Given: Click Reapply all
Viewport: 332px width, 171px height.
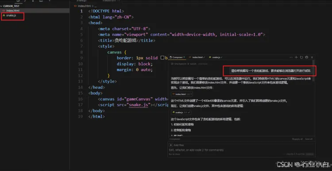Looking at the screenshot, I should click(x=297, y=139).
